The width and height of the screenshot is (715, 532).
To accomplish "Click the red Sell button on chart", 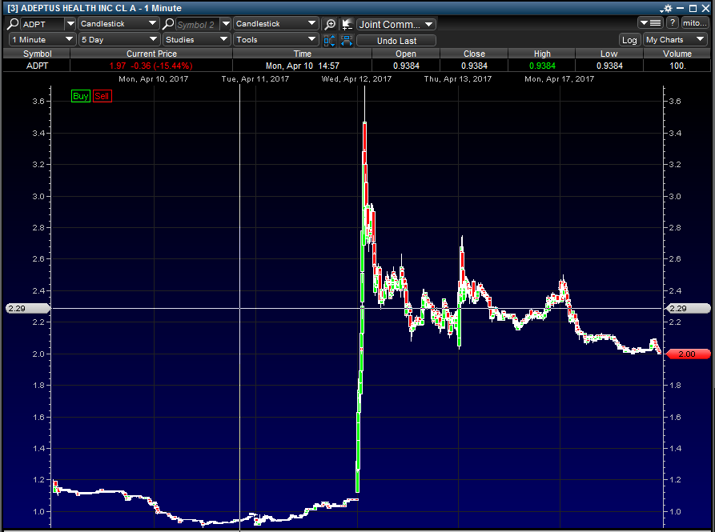I will coord(102,96).
